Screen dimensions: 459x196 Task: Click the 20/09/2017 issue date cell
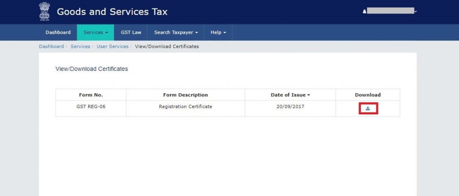pyautogui.click(x=290, y=107)
